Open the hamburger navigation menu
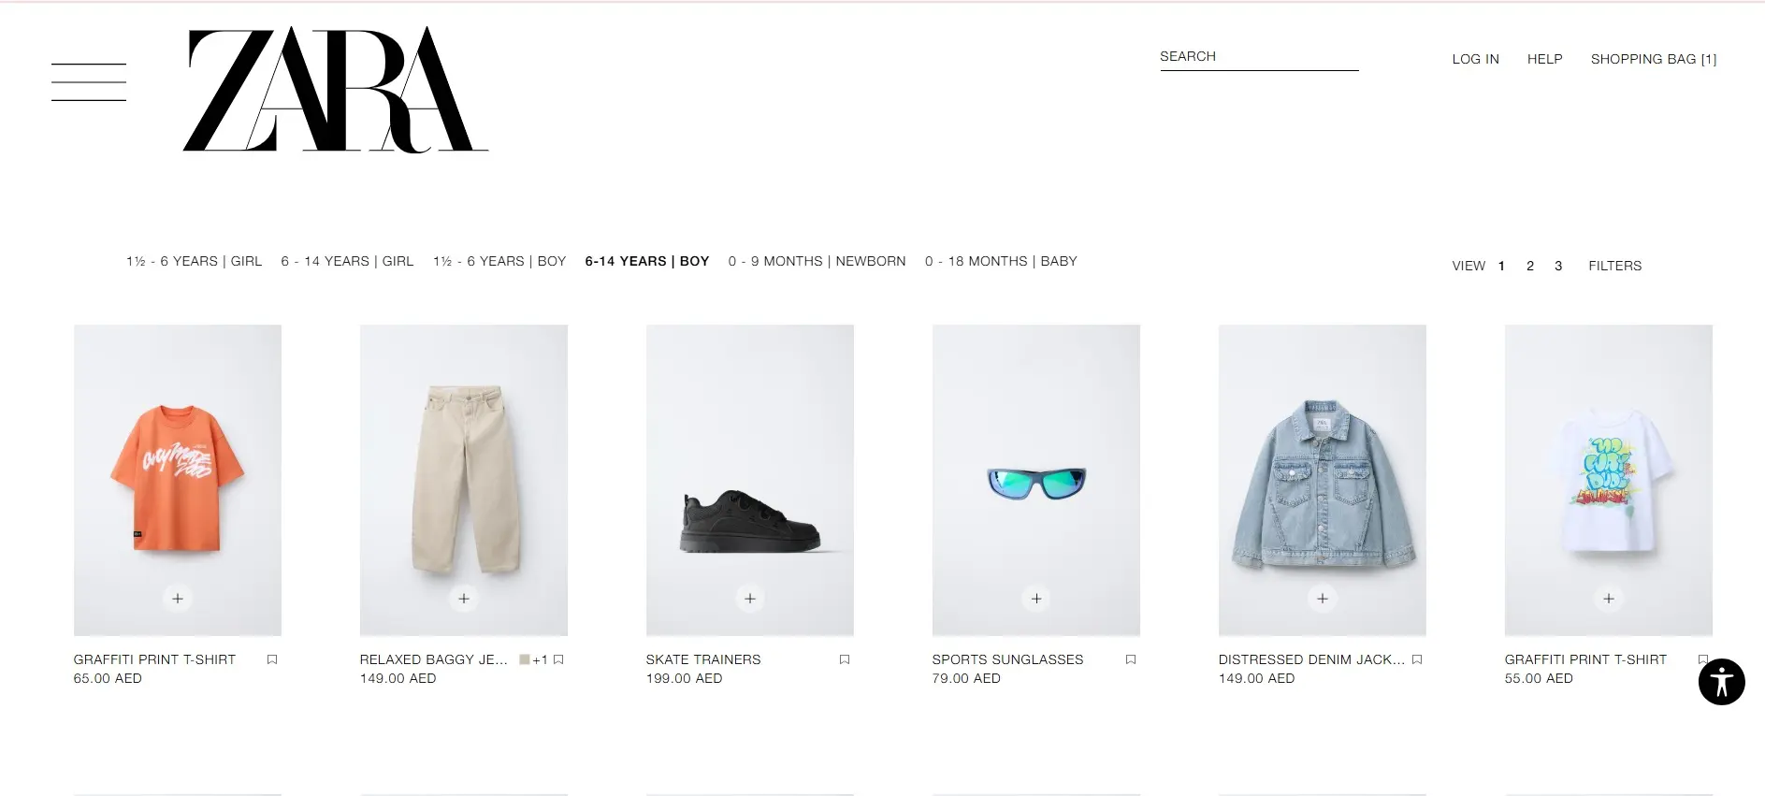1765x796 pixels. [89, 82]
